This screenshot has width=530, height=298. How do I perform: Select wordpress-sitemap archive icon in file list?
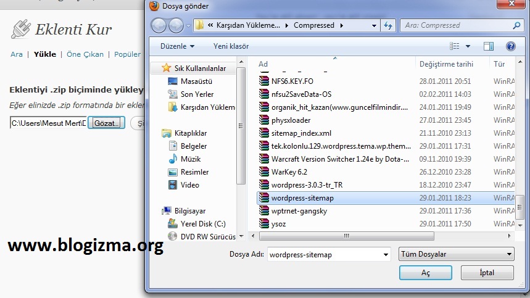(264, 197)
